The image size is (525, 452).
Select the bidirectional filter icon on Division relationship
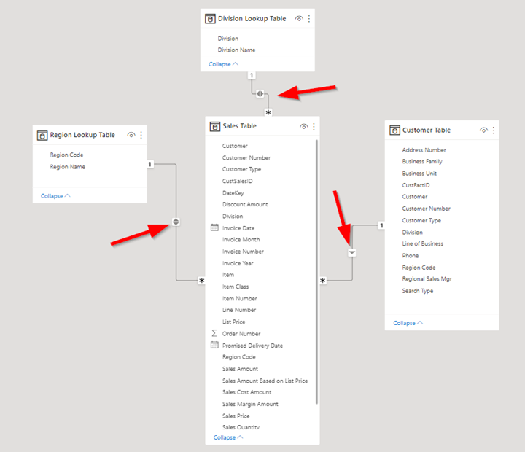(260, 94)
